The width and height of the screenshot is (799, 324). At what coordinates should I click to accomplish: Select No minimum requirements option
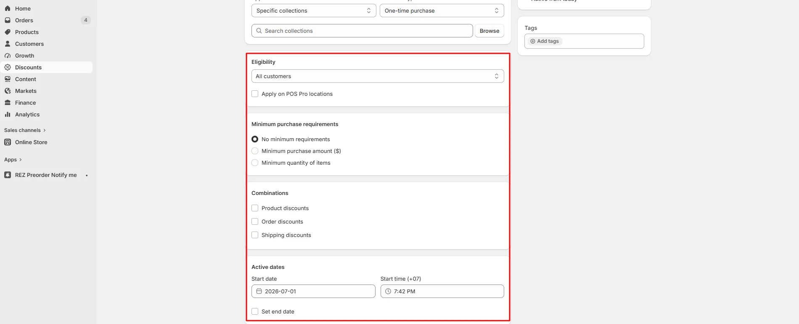coord(255,139)
